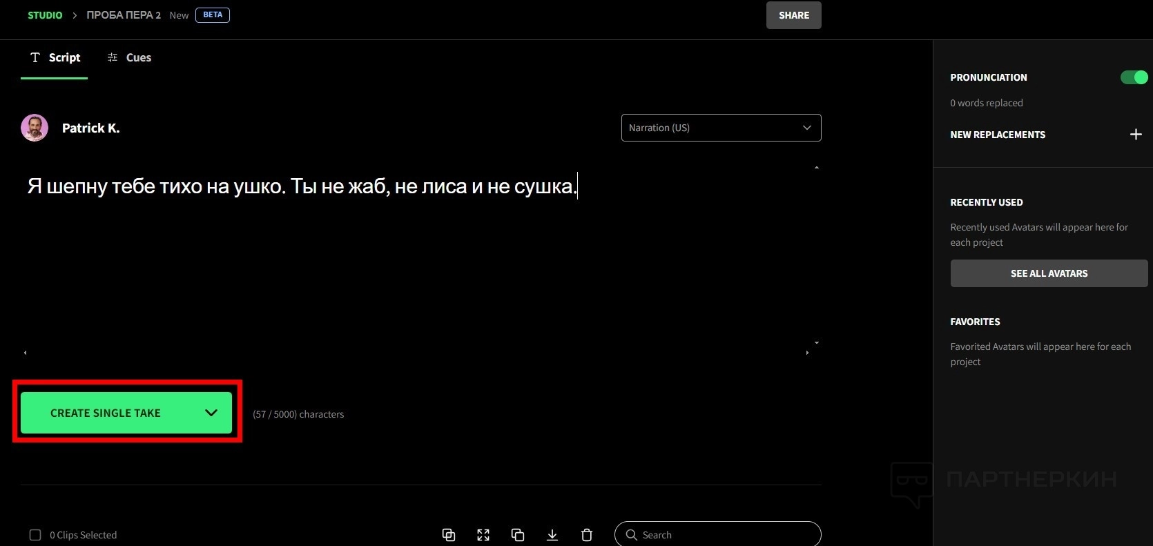Click the merge clips icon
1153x546 pixels.
(x=449, y=535)
